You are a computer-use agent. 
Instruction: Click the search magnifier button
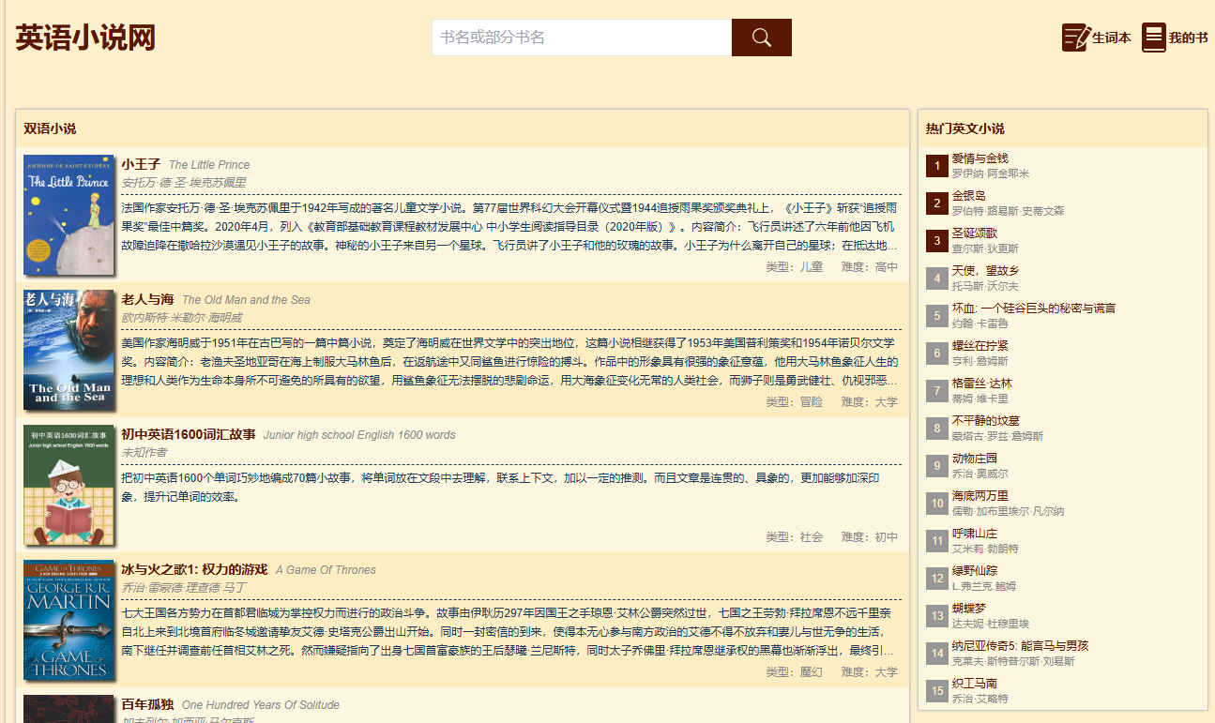(762, 38)
